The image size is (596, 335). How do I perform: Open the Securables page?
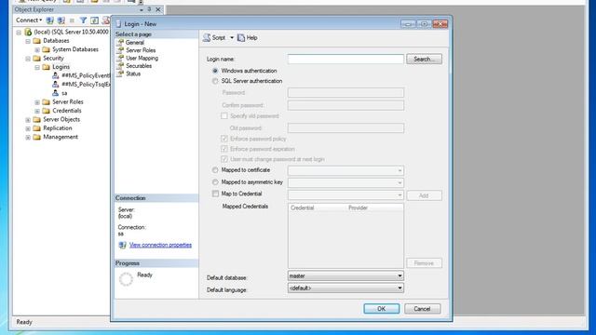139,66
